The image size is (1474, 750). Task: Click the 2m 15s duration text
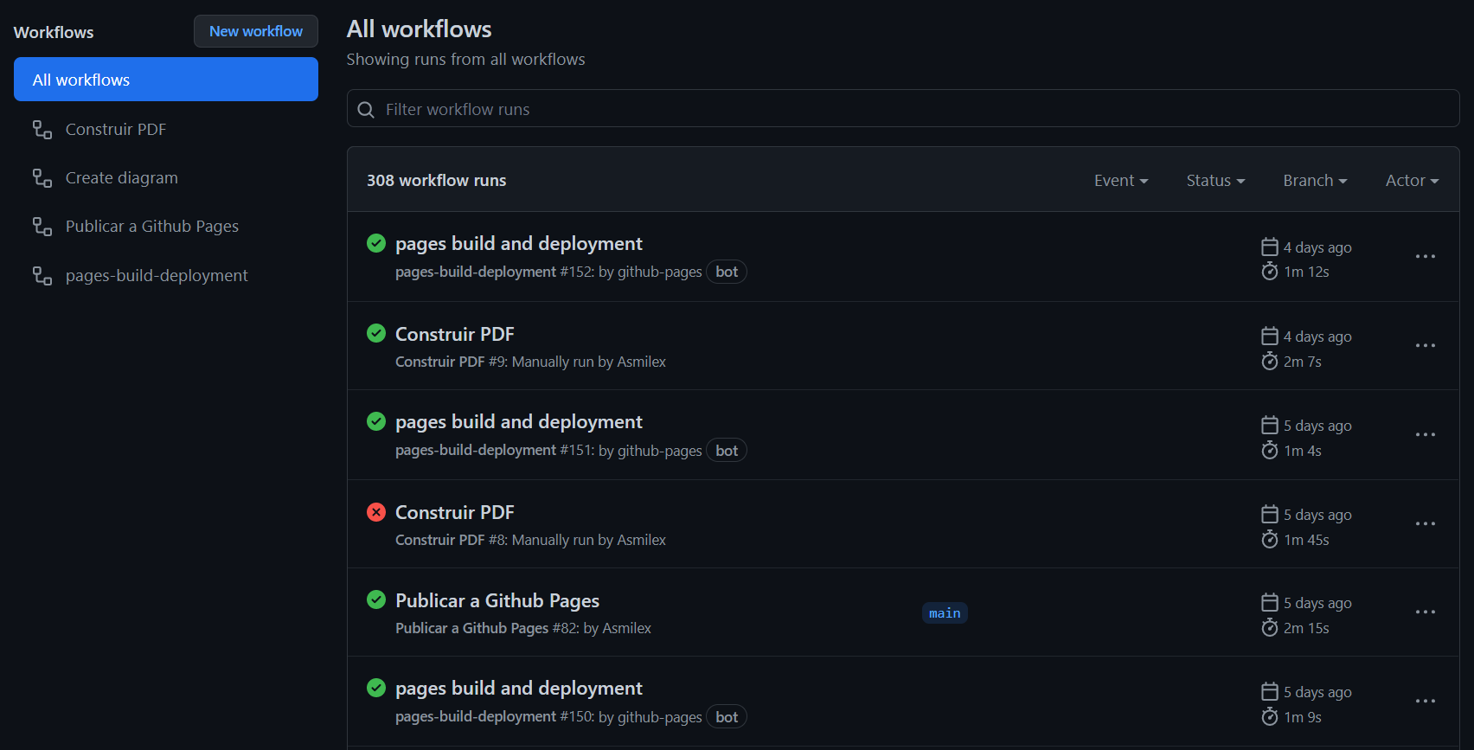click(x=1306, y=628)
